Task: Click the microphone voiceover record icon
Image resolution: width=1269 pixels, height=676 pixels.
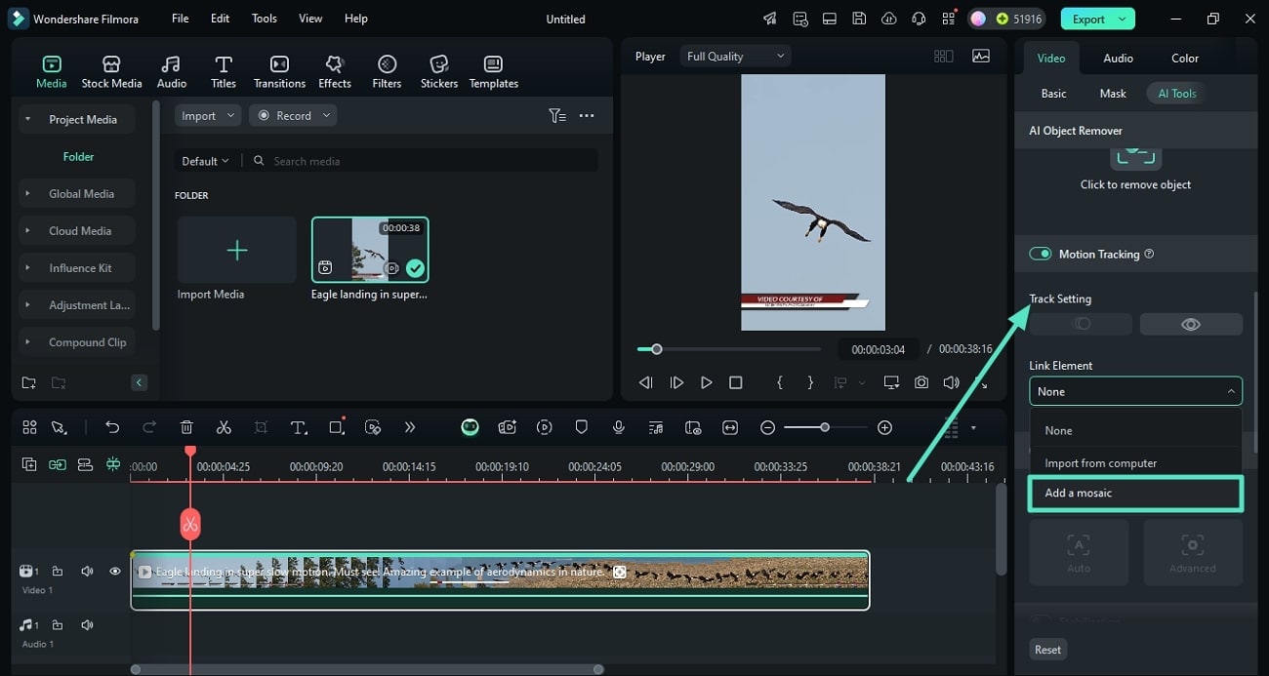Action: (619, 427)
